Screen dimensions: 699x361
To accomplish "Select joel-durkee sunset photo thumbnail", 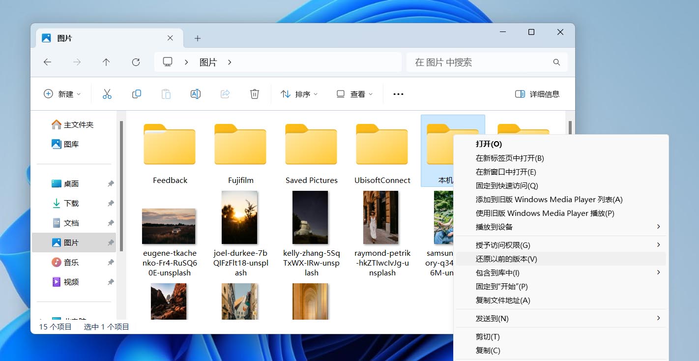I will pos(239,217).
